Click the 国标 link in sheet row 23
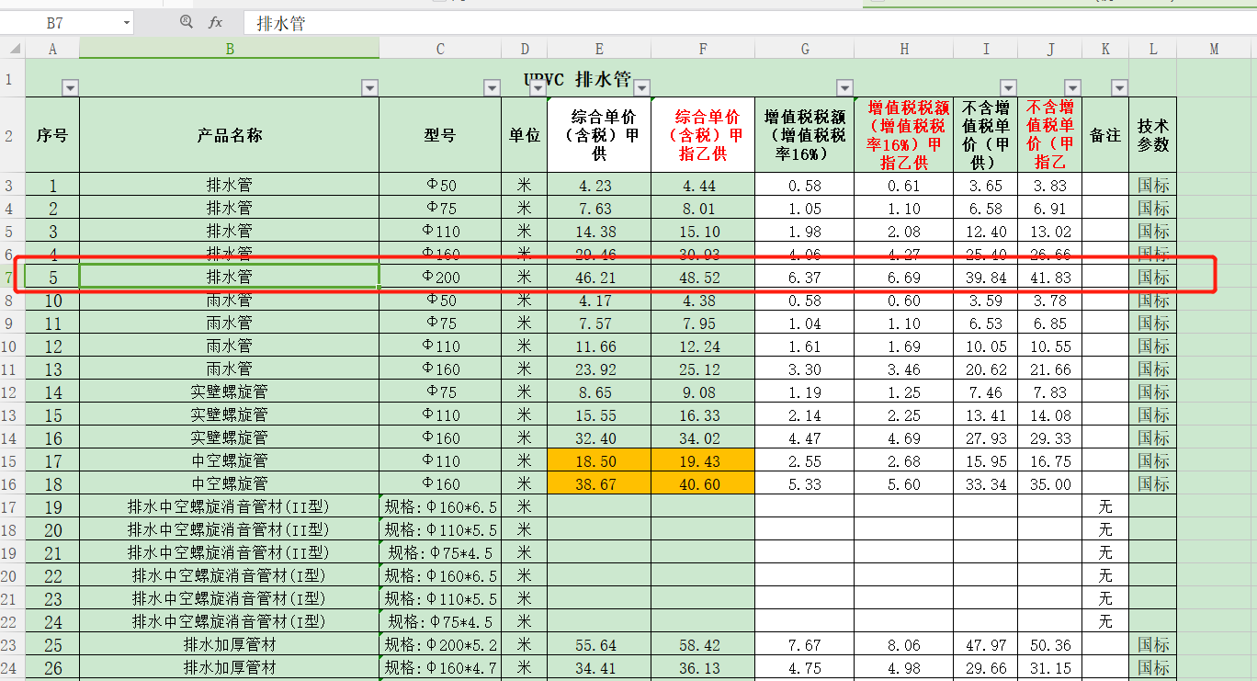The width and height of the screenshot is (1257, 681). (x=1153, y=645)
